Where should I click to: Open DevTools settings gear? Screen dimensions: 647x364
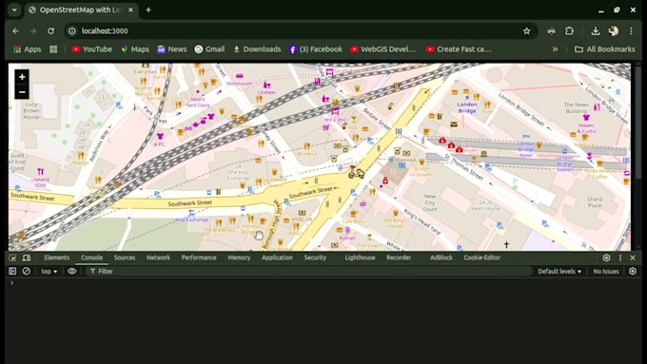coord(606,258)
